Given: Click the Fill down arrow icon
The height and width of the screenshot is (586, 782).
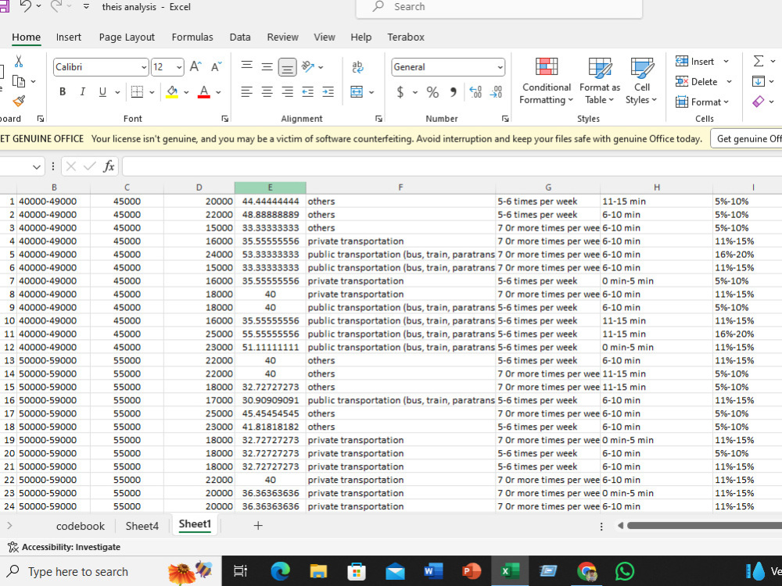Looking at the screenshot, I should [x=758, y=81].
